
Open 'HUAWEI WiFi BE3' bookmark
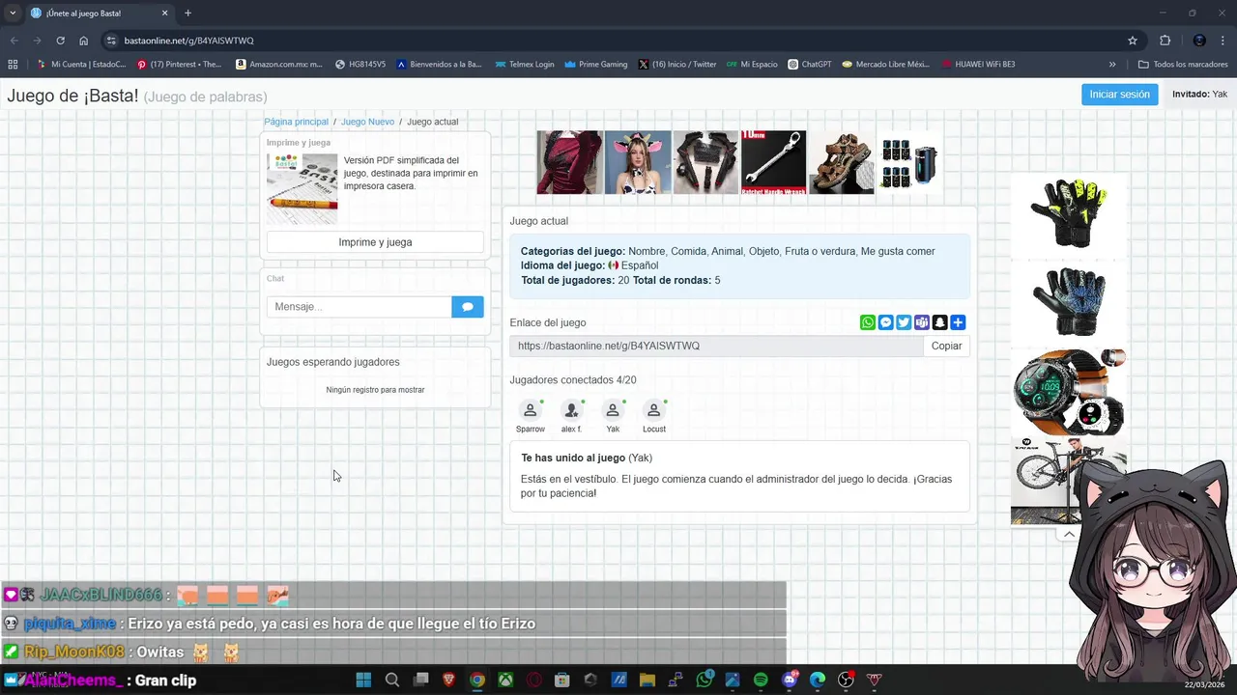tap(977, 65)
